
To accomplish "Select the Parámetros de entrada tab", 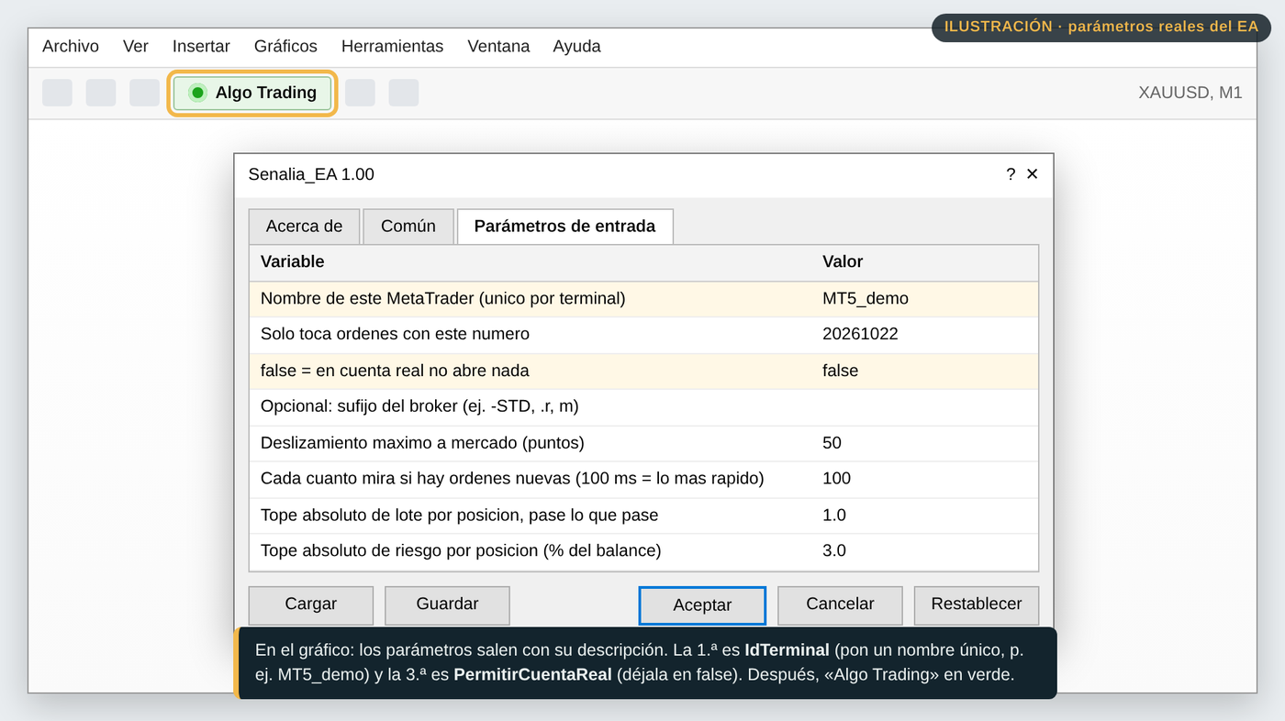I will click(x=564, y=227).
